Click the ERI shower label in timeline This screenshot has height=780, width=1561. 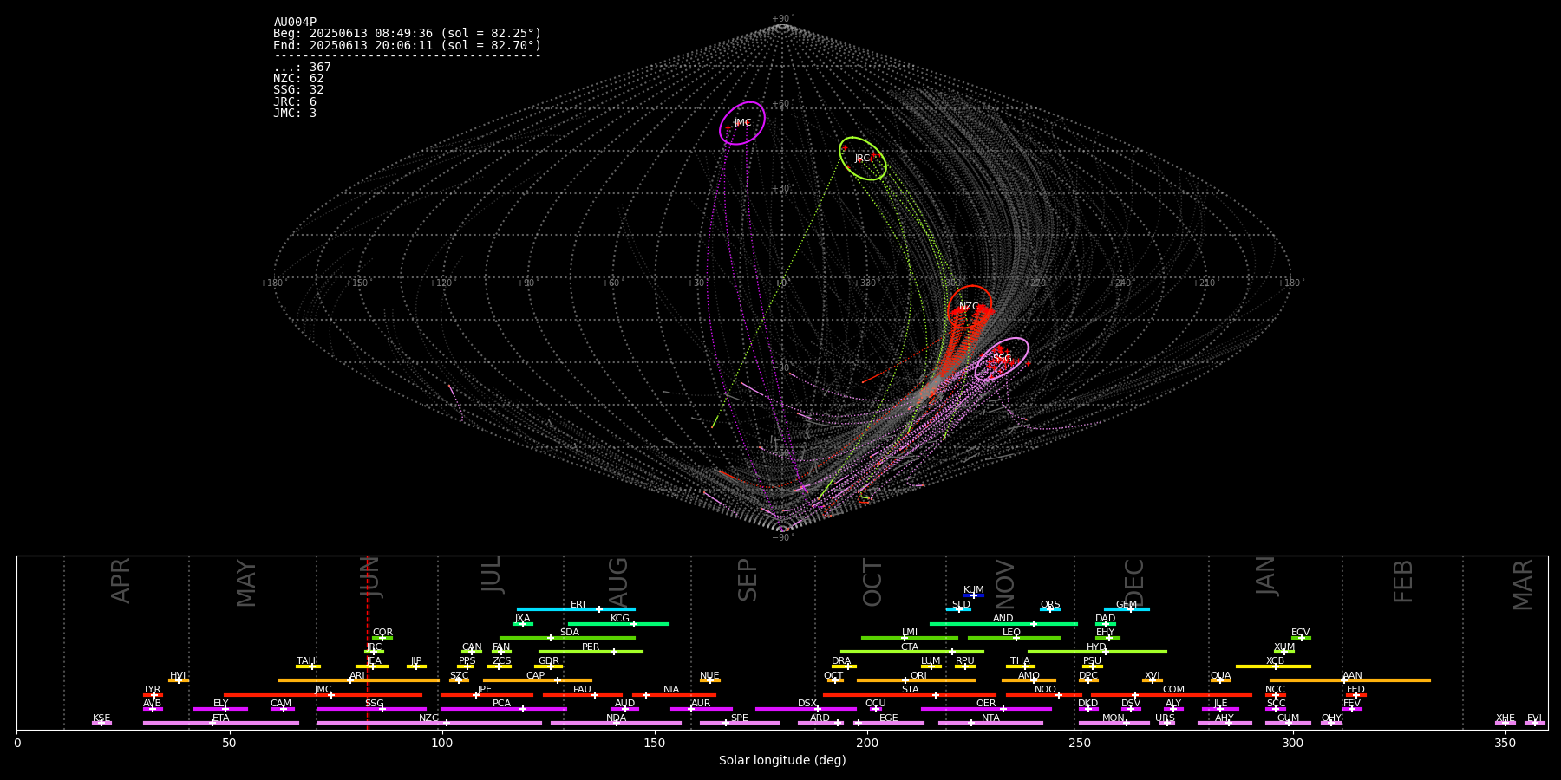[578, 605]
